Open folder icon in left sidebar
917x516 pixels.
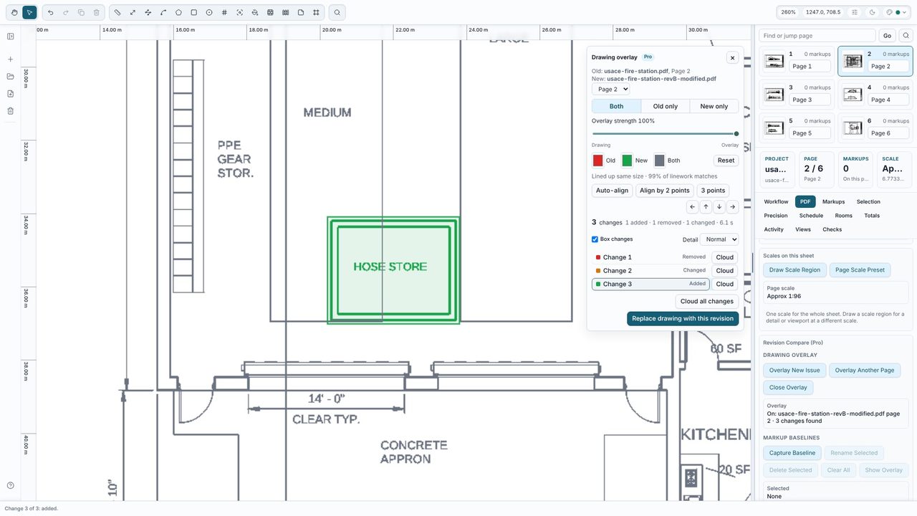[x=11, y=77]
